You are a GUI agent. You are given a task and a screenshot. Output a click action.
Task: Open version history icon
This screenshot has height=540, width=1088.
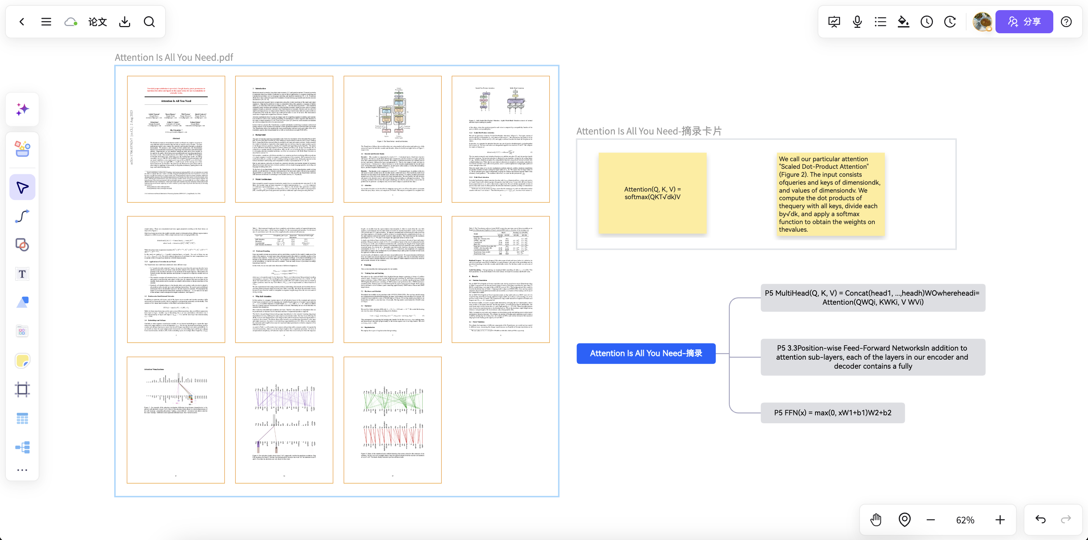point(950,22)
